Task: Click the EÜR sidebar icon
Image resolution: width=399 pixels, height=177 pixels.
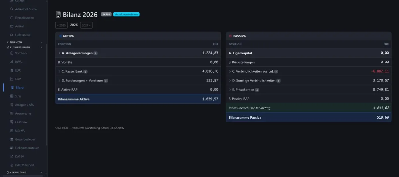Action: click(x=12, y=71)
